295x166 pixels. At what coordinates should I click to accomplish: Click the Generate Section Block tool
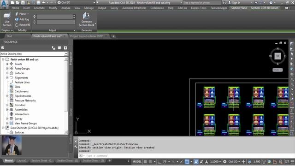click(x=87, y=19)
